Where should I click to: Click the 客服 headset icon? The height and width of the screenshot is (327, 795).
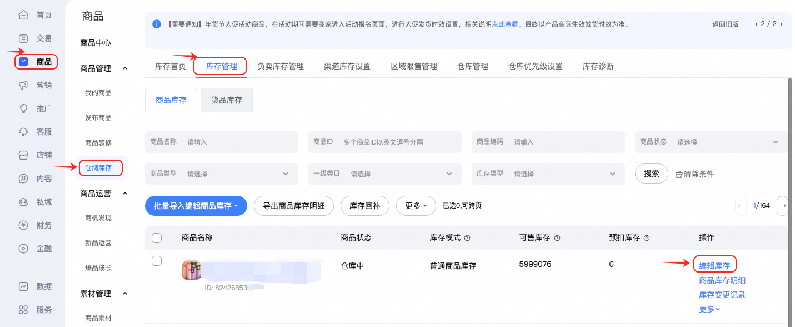[x=23, y=132]
